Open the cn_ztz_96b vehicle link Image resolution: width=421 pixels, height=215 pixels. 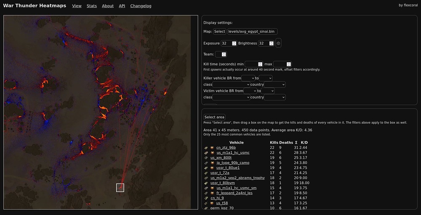tap(226, 148)
